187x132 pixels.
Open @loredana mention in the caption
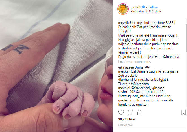point(171,57)
